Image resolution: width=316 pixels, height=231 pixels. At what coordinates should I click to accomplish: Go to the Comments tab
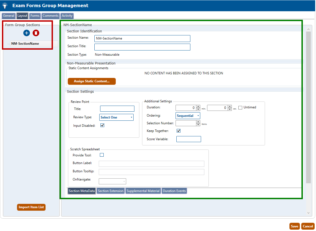pos(50,16)
